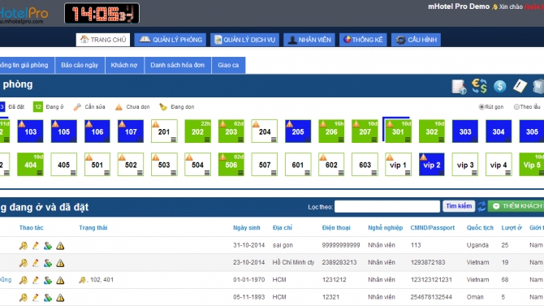The width and height of the screenshot is (544, 306).
Task: Click warning icon in sai gon row
Action: point(60,246)
